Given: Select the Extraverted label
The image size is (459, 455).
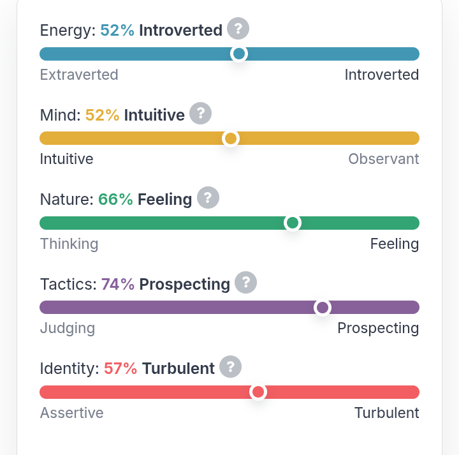Looking at the screenshot, I should [x=79, y=75].
